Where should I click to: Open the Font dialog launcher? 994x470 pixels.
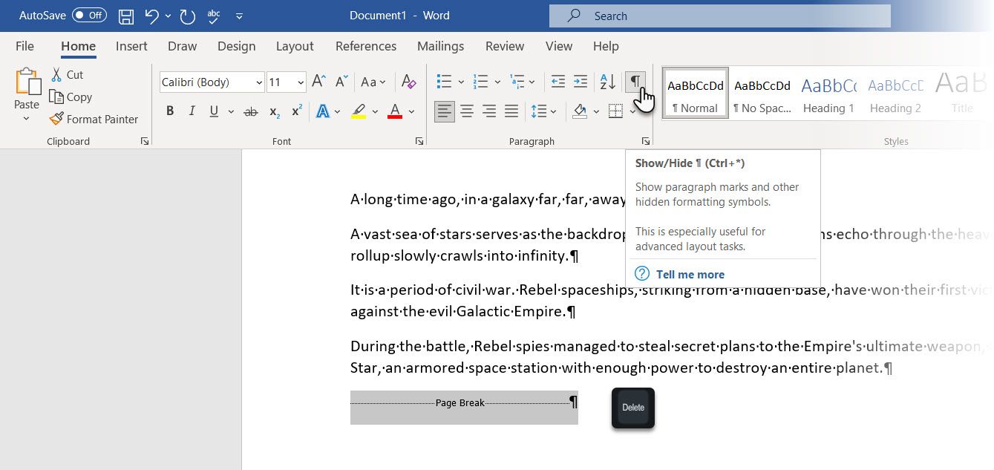(419, 141)
